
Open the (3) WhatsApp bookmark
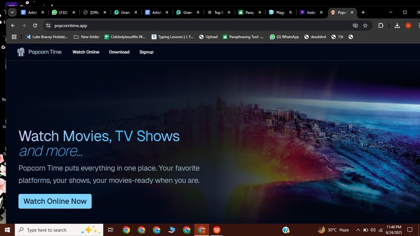tap(285, 37)
